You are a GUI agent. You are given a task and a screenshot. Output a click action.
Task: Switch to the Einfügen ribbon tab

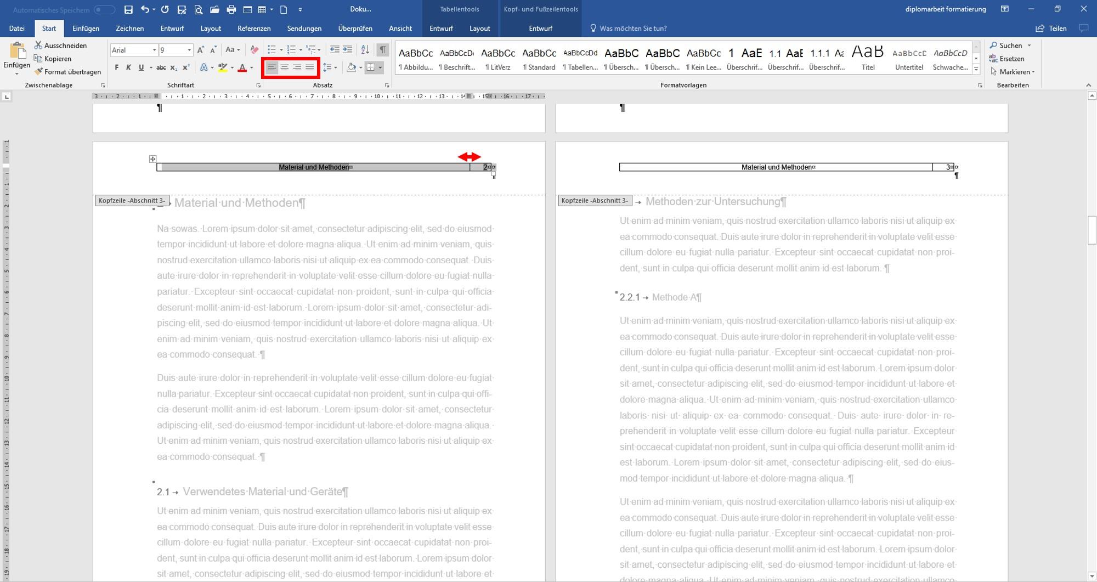(x=86, y=29)
